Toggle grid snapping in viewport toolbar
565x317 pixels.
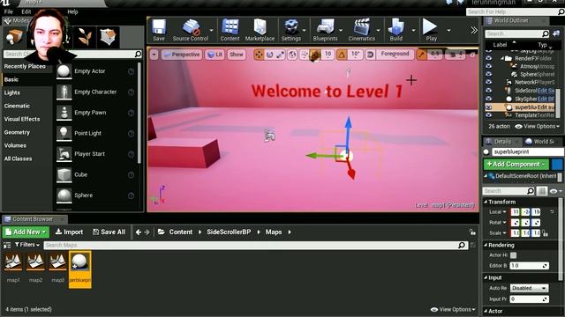click(315, 55)
